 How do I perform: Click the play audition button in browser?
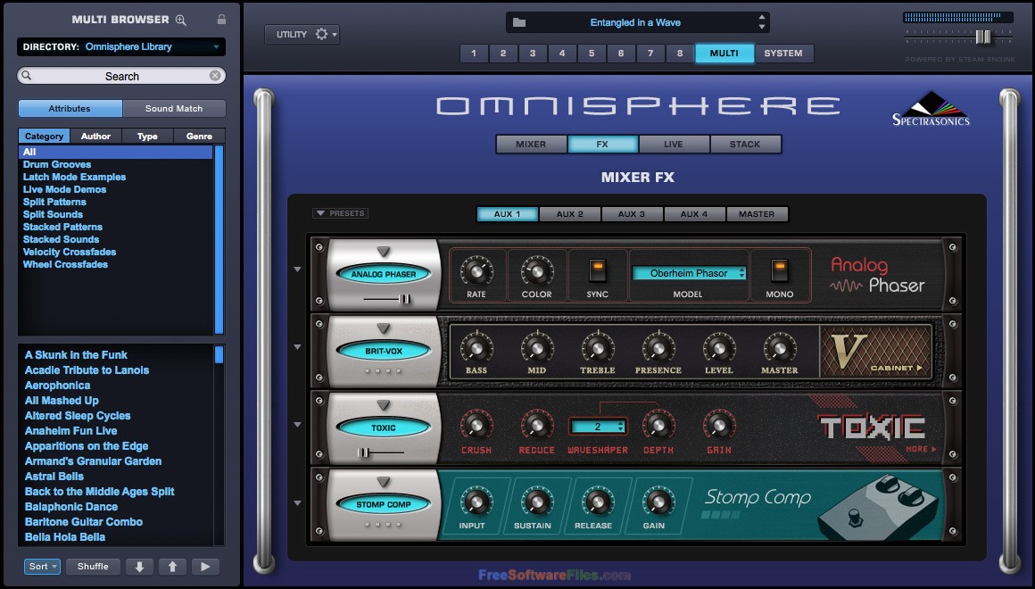coord(205,567)
